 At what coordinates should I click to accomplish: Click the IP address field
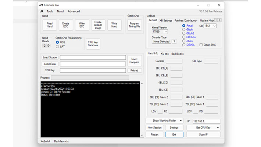click(x=206, y=121)
